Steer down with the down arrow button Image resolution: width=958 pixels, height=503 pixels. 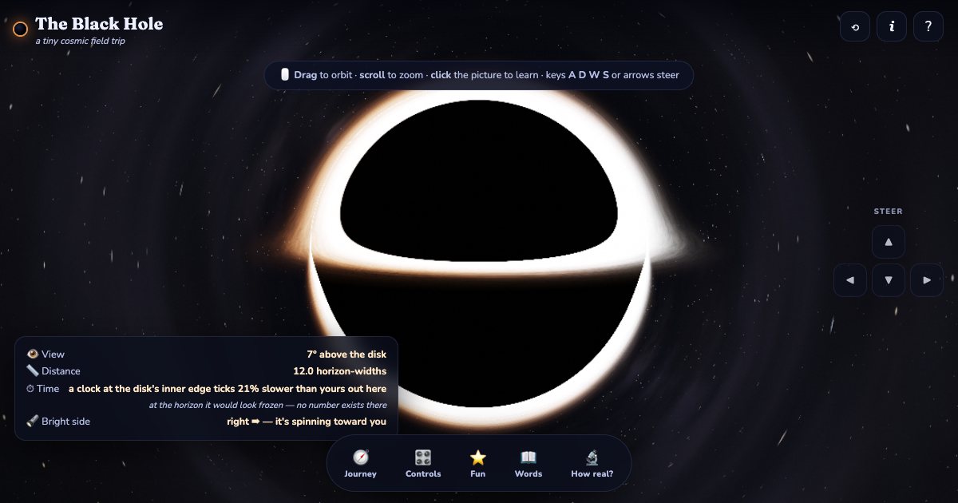pos(889,280)
